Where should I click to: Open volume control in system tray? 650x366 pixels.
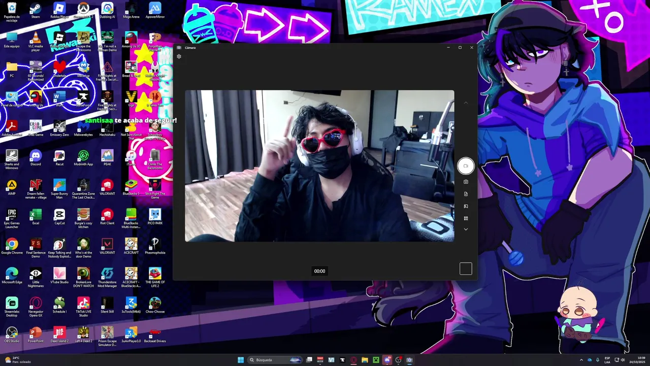tap(623, 360)
